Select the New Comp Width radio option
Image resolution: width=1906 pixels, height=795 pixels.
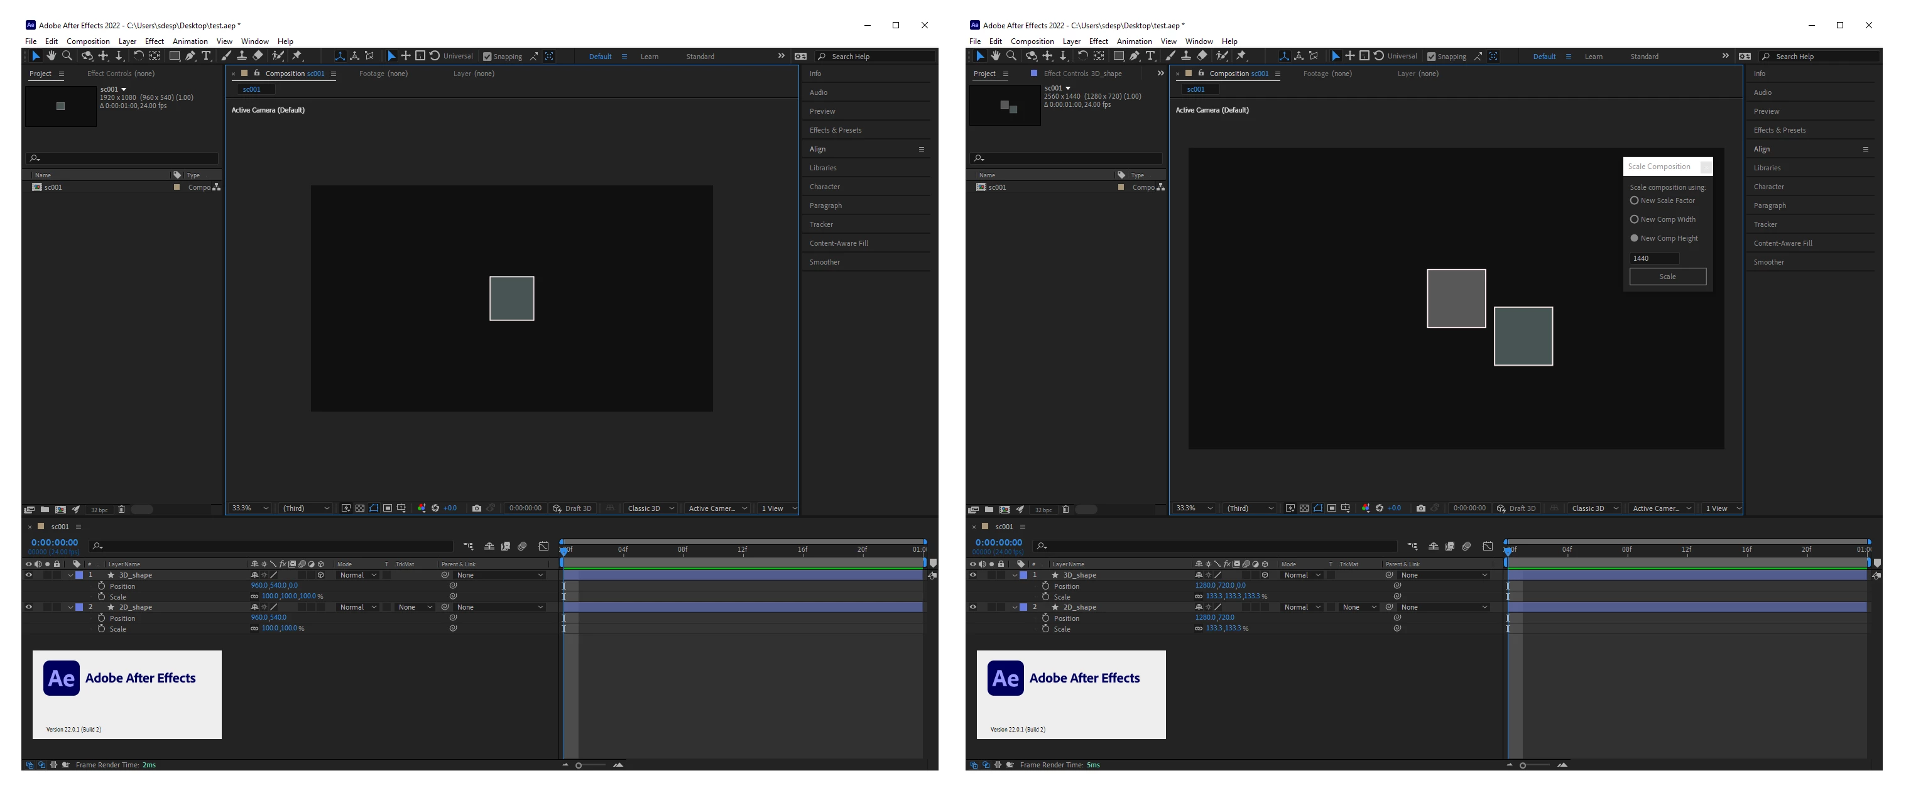(x=1635, y=220)
